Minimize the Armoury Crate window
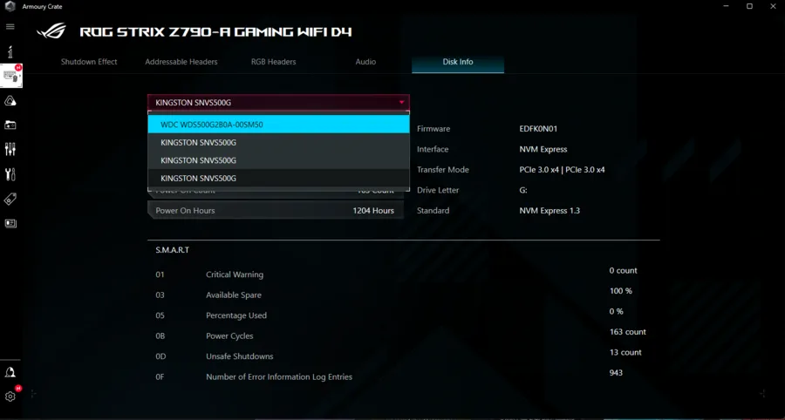Viewport: 785px width, 420px height. click(727, 6)
